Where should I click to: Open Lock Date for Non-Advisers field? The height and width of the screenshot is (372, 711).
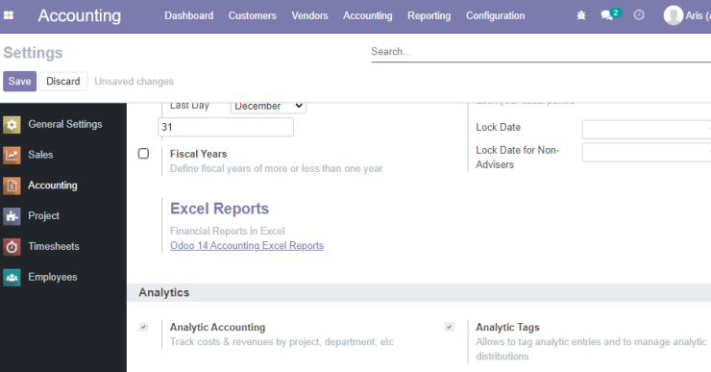[647, 153]
